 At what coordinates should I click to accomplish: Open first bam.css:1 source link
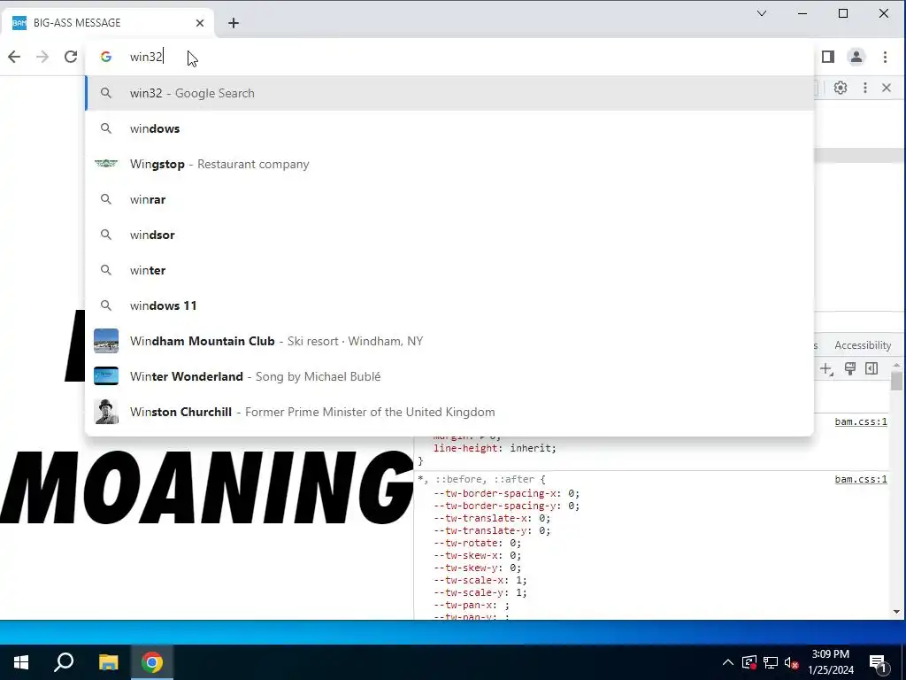coord(860,421)
